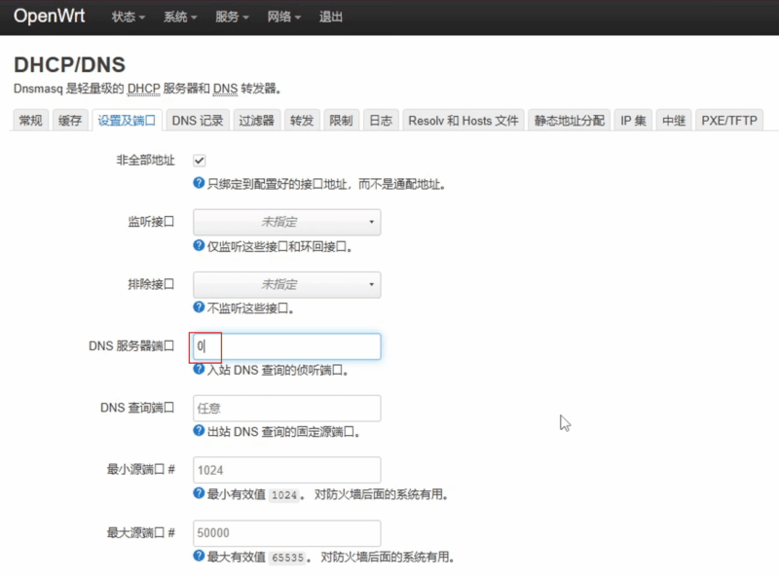Expand the 排除接口 dropdown
779x577 pixels.
tap(286, 284)
